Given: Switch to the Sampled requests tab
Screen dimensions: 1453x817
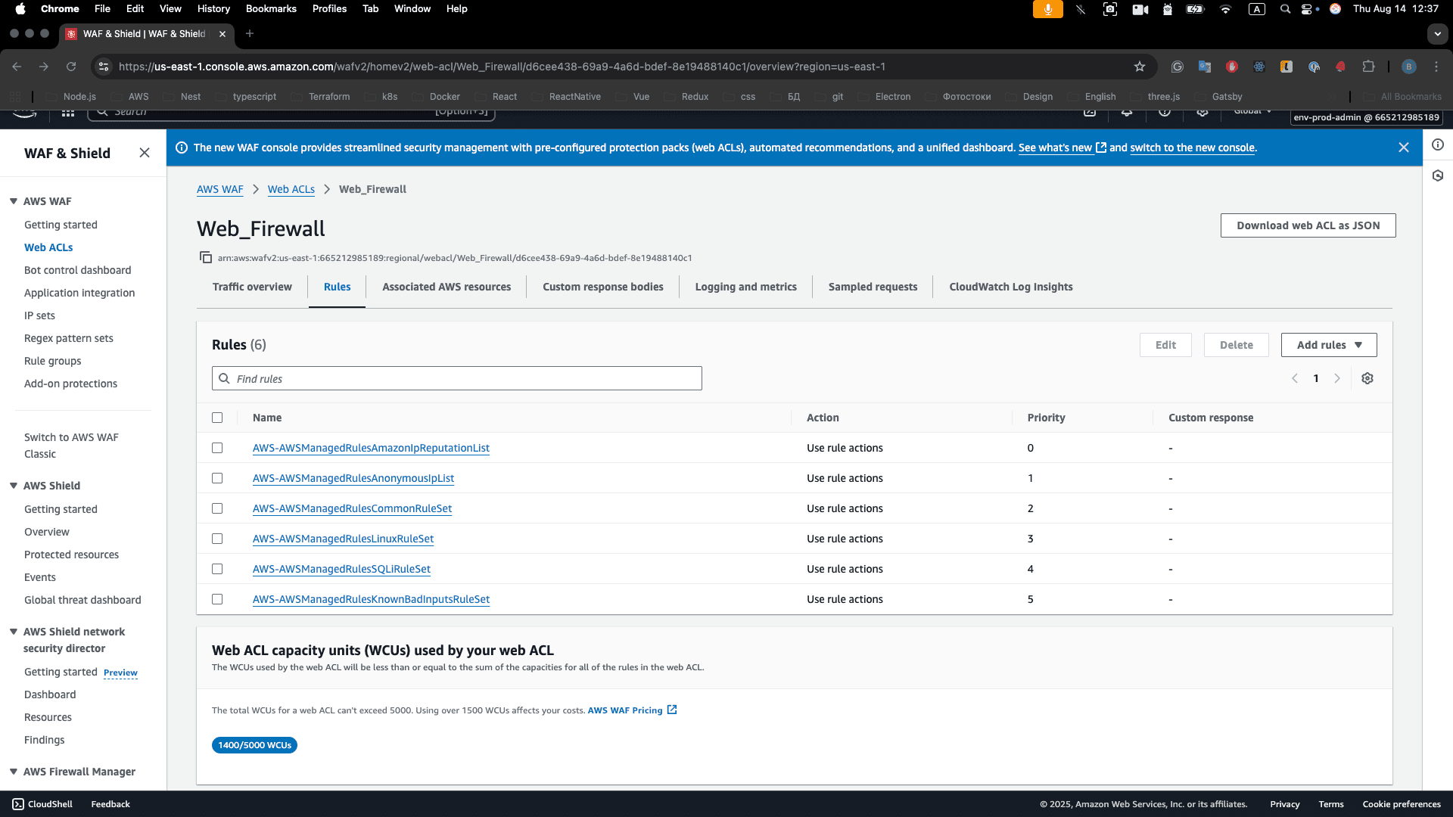Looking at the screenshot, I should coord(873,287).
